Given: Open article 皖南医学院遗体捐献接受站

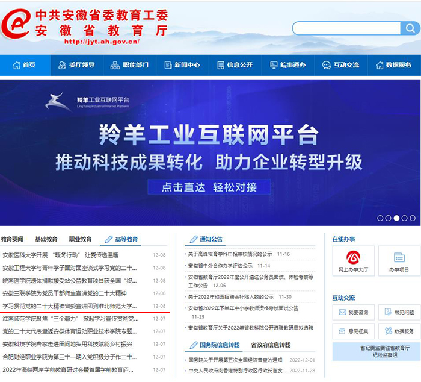Looking at the screenshot, I should (70, 281).
